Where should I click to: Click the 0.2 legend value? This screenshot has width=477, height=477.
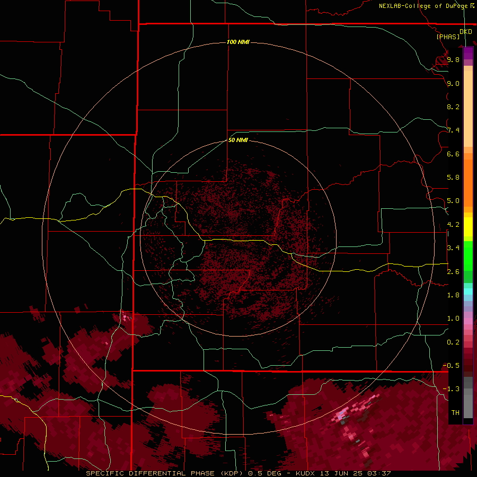pos(453,342)
